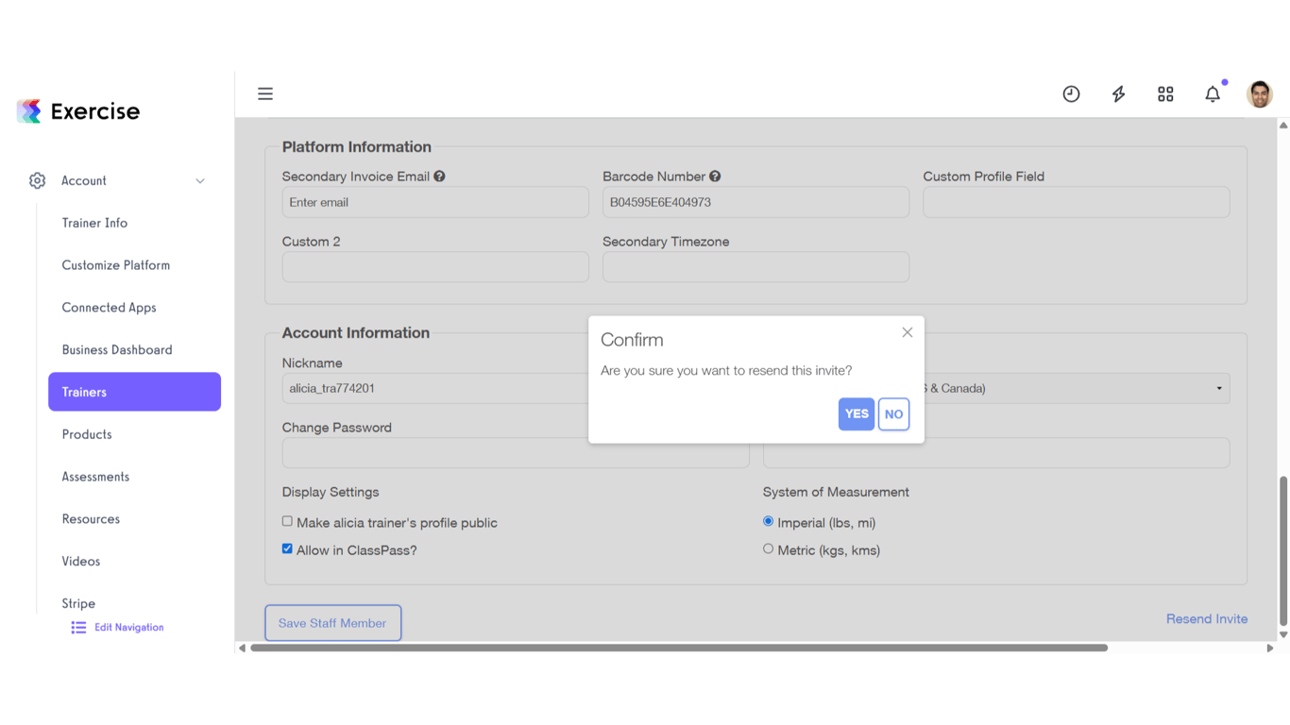Confirm with the YES button
The width and height of the screenshot is (1290, 725).
[857, 413]
